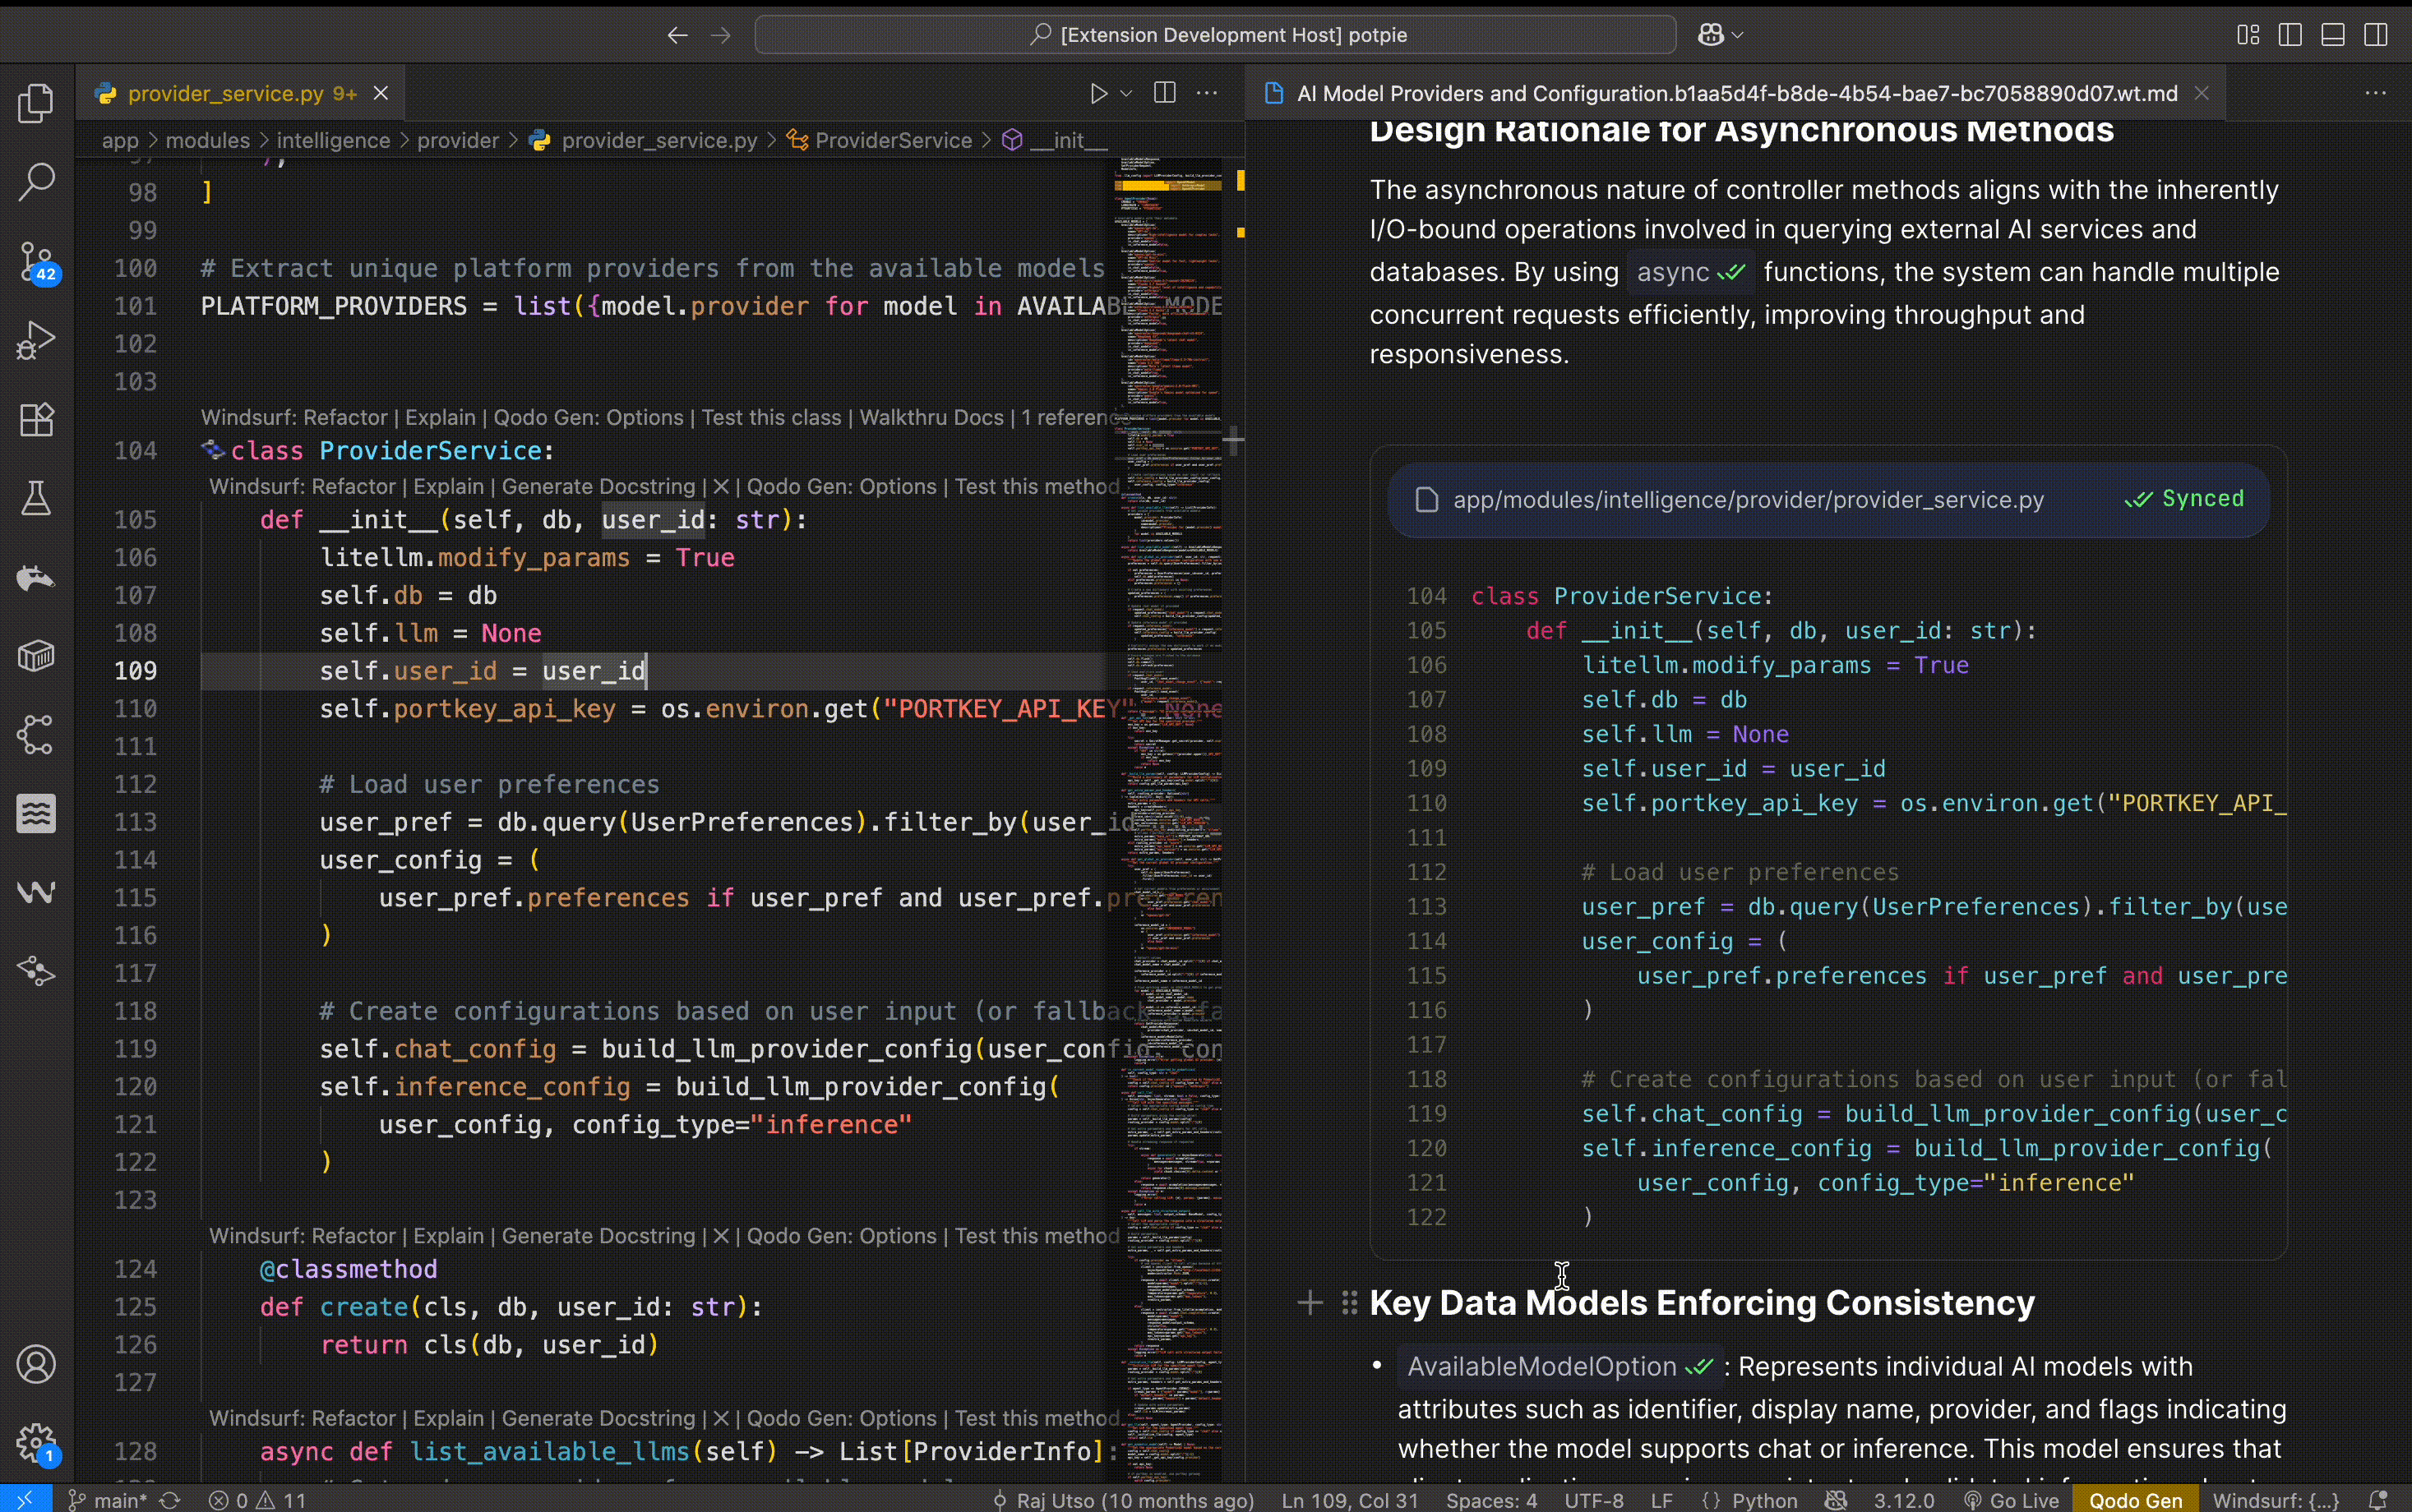
Task: Select Python interpreter 3.12.0
Action: [x=1904, y=1500]
